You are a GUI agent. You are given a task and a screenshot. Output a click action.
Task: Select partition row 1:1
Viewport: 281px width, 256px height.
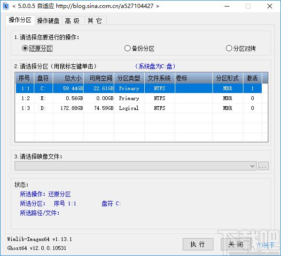coord(139,88)
